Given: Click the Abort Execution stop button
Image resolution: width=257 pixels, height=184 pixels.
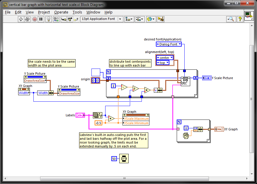Looking at the screenshot, I should coord(35,19).
